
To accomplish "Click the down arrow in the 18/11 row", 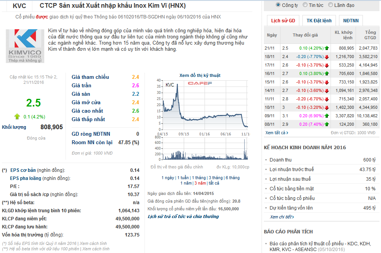I will pyautogui.click(x=327, y=57).
